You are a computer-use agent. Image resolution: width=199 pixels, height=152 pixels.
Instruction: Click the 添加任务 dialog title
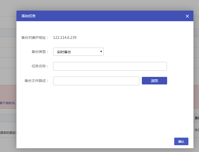pyautogui.click(x=29, y=16)
